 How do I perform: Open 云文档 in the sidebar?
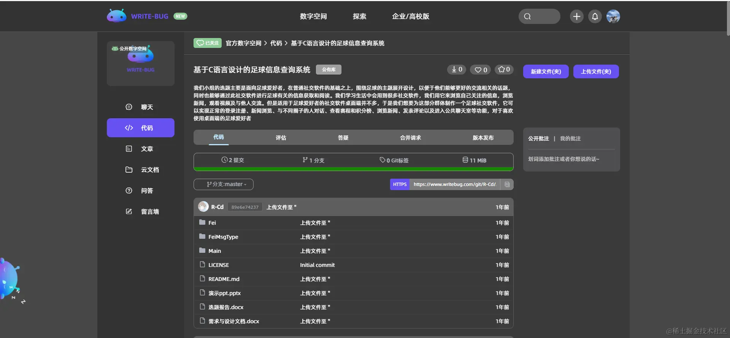coord(141,170)
